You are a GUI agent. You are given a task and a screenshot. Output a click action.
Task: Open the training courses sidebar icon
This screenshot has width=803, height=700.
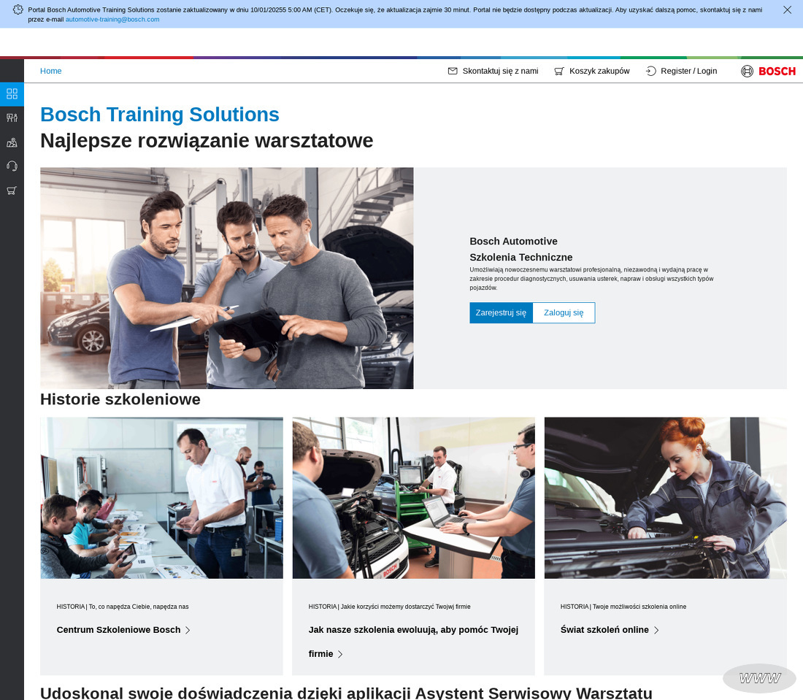[x=12, y=118]
